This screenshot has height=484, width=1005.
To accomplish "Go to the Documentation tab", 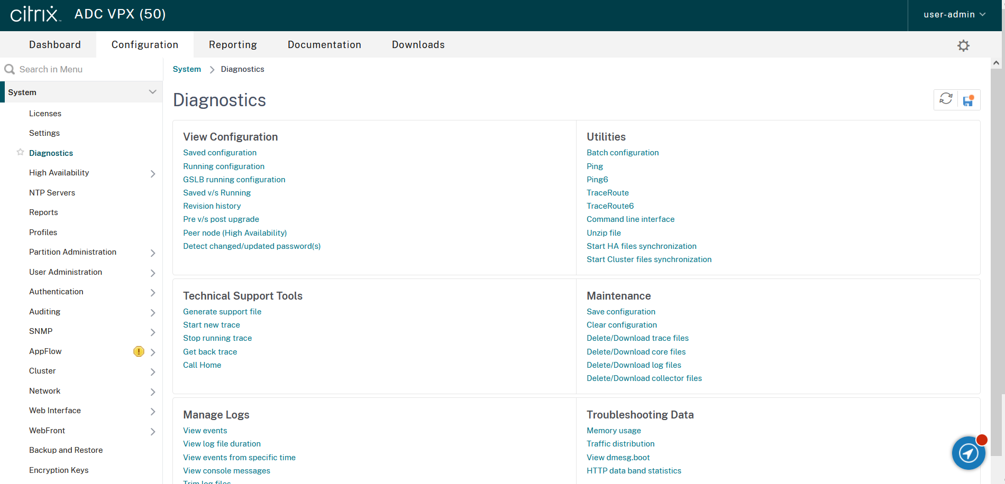I will coord(324,44).
